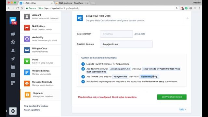Click the Availability clock icon
Screen dimensions: 208x117
tap(27, 39)
